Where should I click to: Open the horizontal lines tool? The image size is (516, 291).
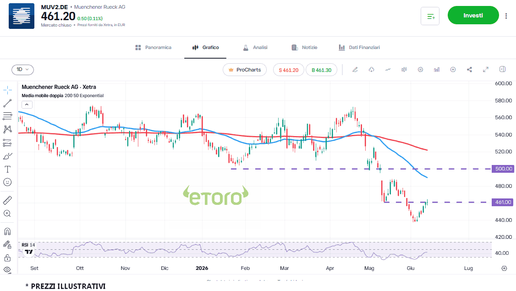(x=7, y=116)
